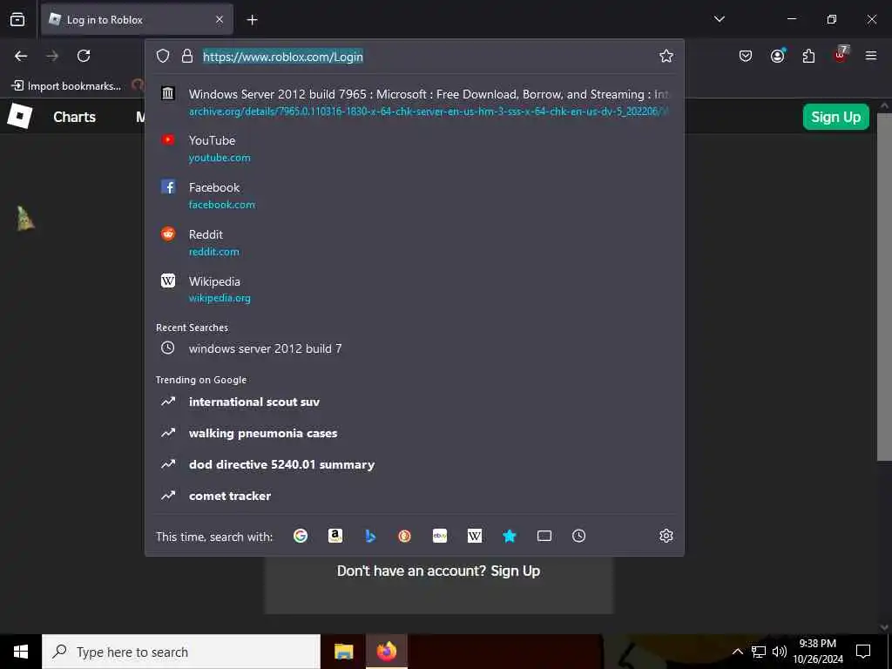Click the network status tray icon

(x=759, y=652)
